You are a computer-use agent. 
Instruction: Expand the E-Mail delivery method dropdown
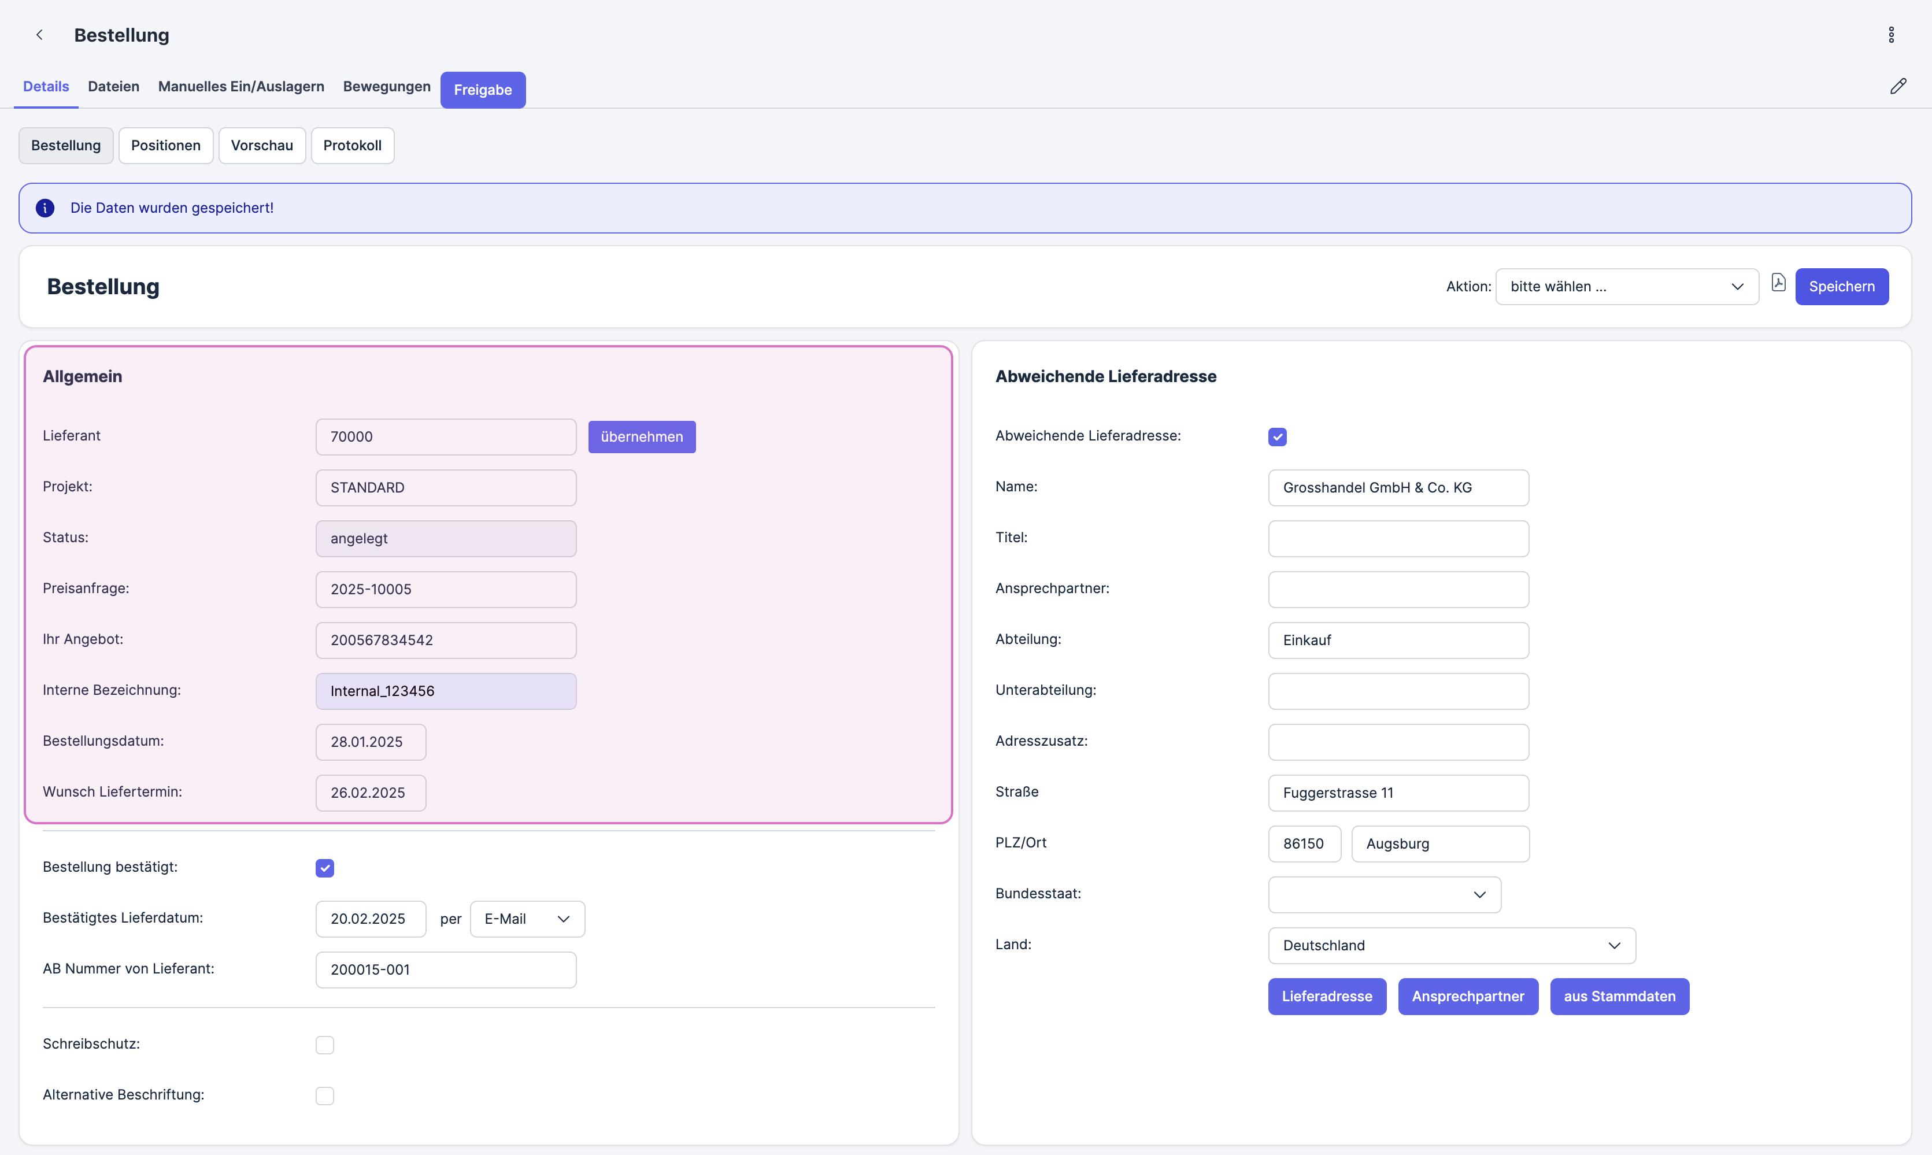527,919
